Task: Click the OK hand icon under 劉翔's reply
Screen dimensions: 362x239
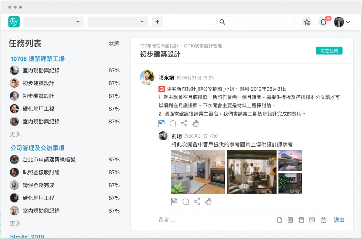Action: coord(208,202)
